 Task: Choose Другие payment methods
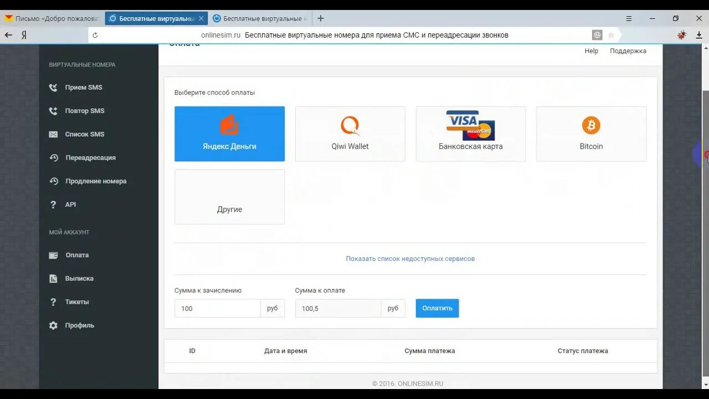229,197
